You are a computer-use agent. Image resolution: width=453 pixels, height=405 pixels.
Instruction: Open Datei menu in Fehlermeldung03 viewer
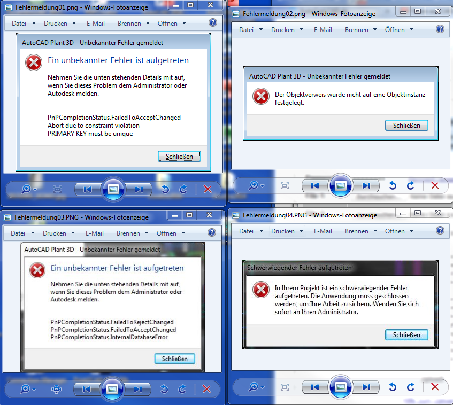22,233
